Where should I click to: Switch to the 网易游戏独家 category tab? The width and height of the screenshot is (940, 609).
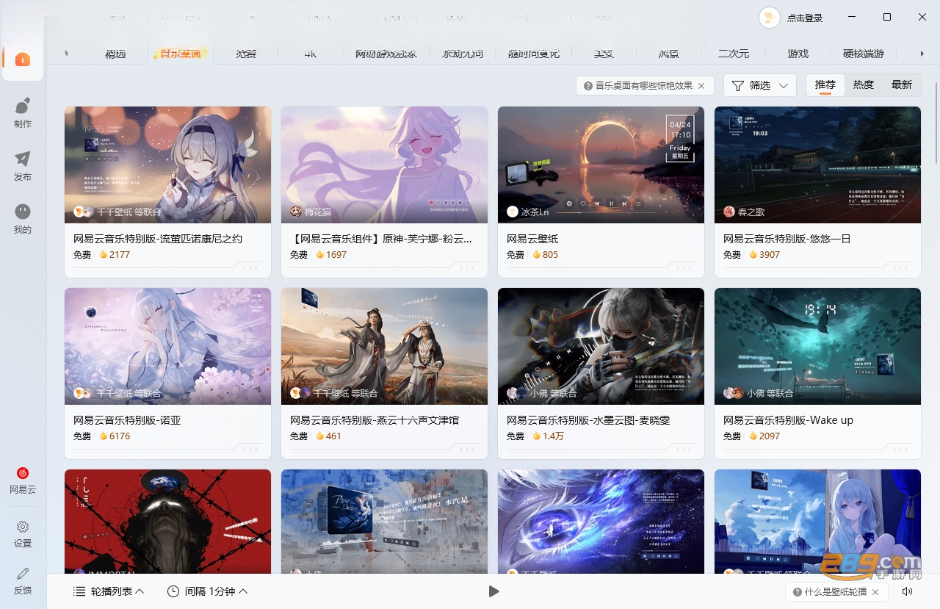tap(386, 54)
